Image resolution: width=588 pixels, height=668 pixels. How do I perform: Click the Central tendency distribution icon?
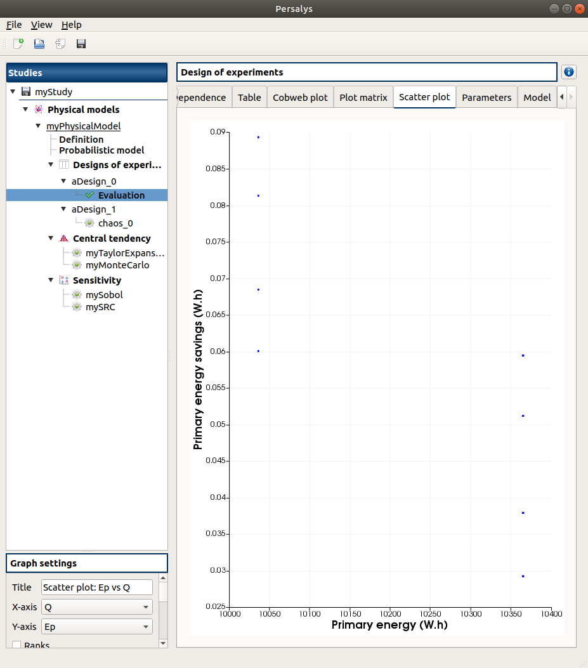tap(63, 239)
